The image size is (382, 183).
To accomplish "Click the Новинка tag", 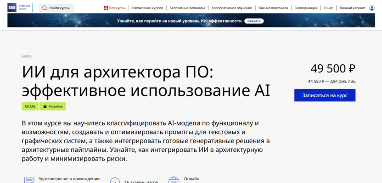I will [53, 106].
